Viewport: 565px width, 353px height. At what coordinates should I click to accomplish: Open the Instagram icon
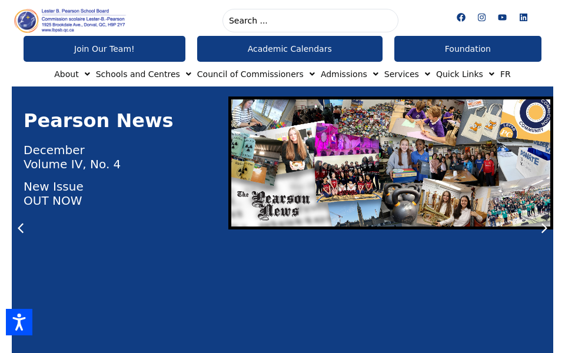[x=481, y=17]
